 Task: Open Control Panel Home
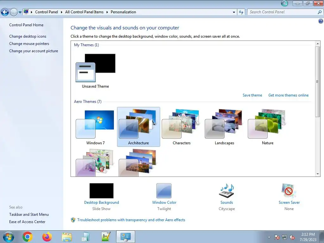pos(26,25)
